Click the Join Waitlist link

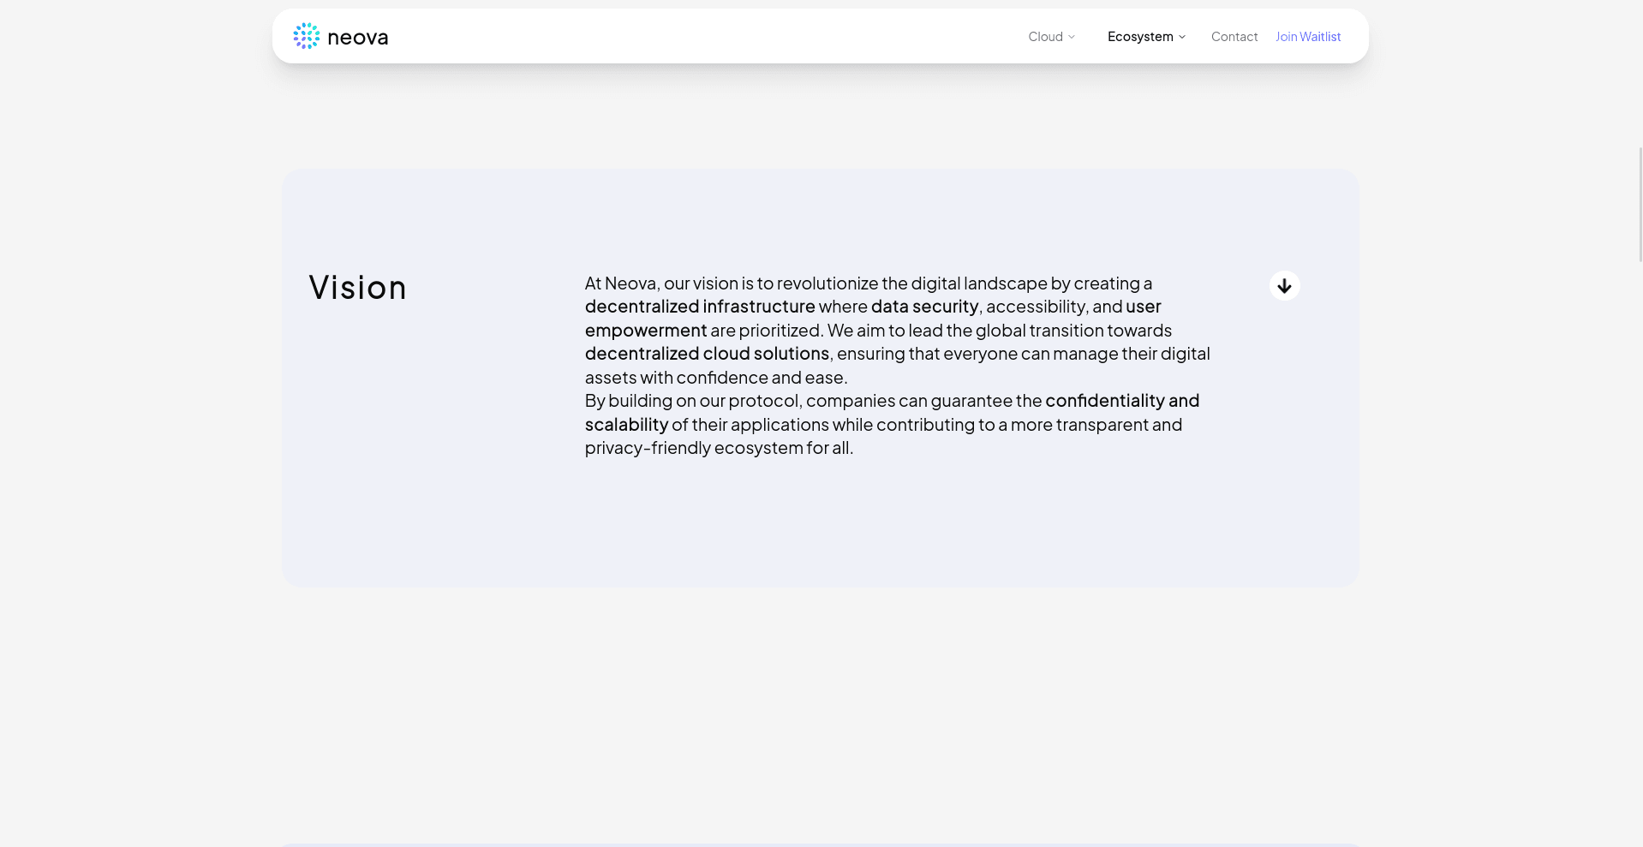pyautogui.click(x=1307, y=37)
